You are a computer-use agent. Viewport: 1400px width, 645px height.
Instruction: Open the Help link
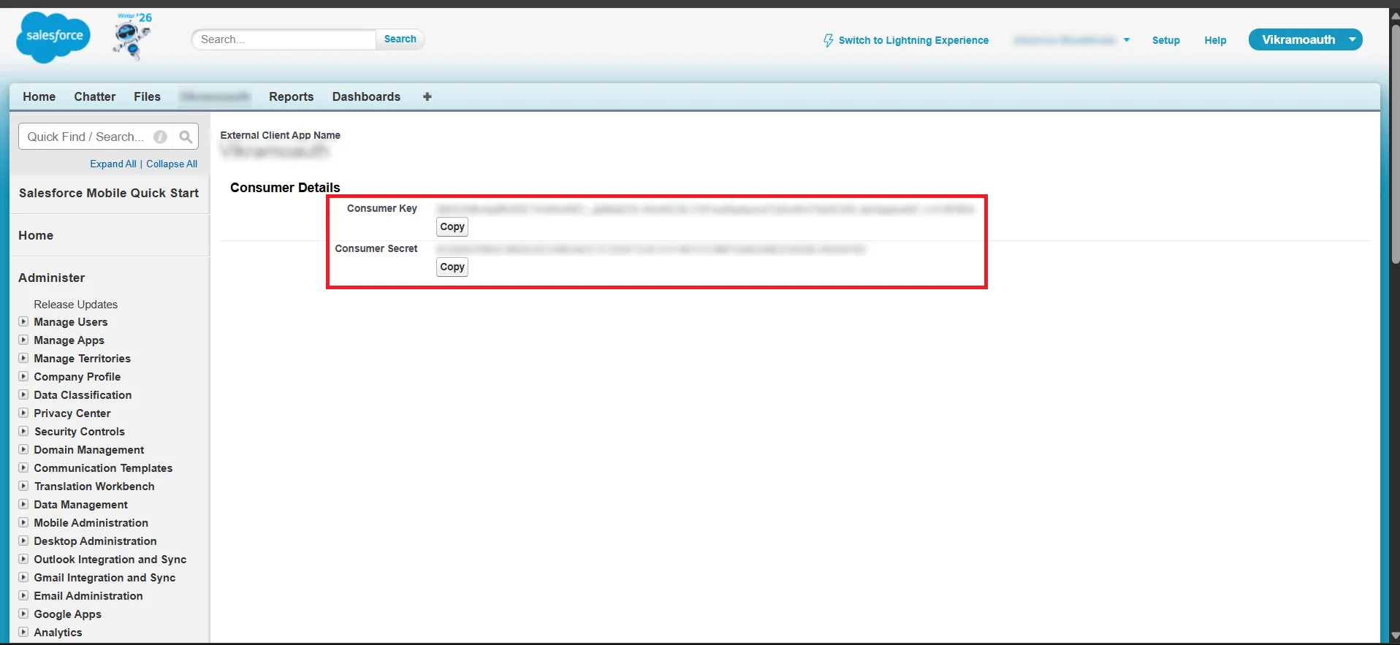tap(1215, 40)
